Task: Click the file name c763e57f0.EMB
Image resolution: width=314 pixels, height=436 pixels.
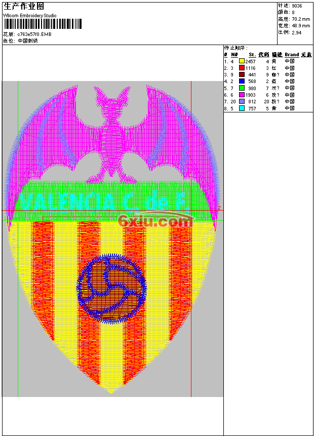Action: click(34, 34)
